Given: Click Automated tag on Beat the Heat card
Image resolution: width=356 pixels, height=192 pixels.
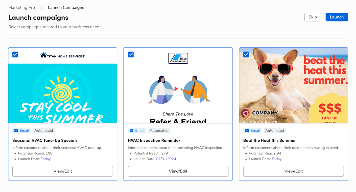Looking at the screenshot, I should [x=275, y=131].
